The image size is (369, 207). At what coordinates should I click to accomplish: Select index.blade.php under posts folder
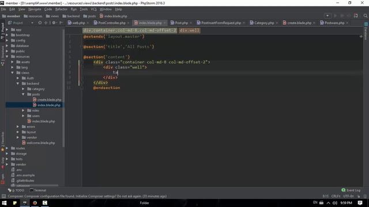coord(47,105)
